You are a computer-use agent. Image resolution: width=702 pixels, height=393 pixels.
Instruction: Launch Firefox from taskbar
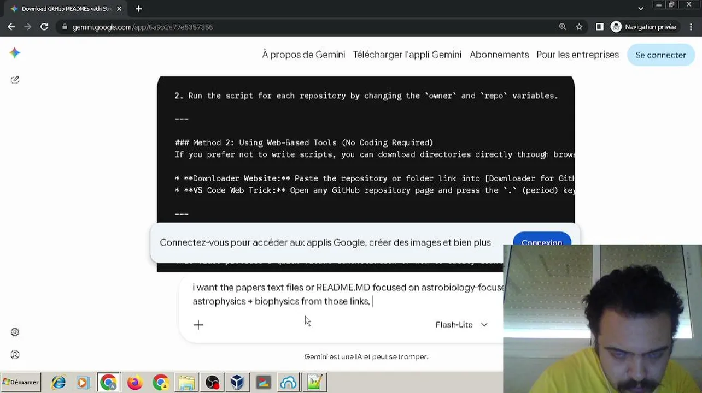(134, 383)
